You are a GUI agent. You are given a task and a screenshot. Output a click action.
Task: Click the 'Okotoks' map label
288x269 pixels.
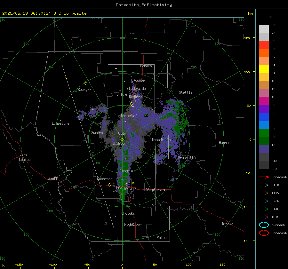[128, 213]
